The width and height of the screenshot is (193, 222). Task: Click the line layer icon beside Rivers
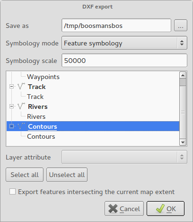21,106
